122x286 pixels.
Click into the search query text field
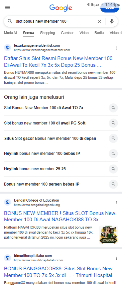tap(55, 21)
